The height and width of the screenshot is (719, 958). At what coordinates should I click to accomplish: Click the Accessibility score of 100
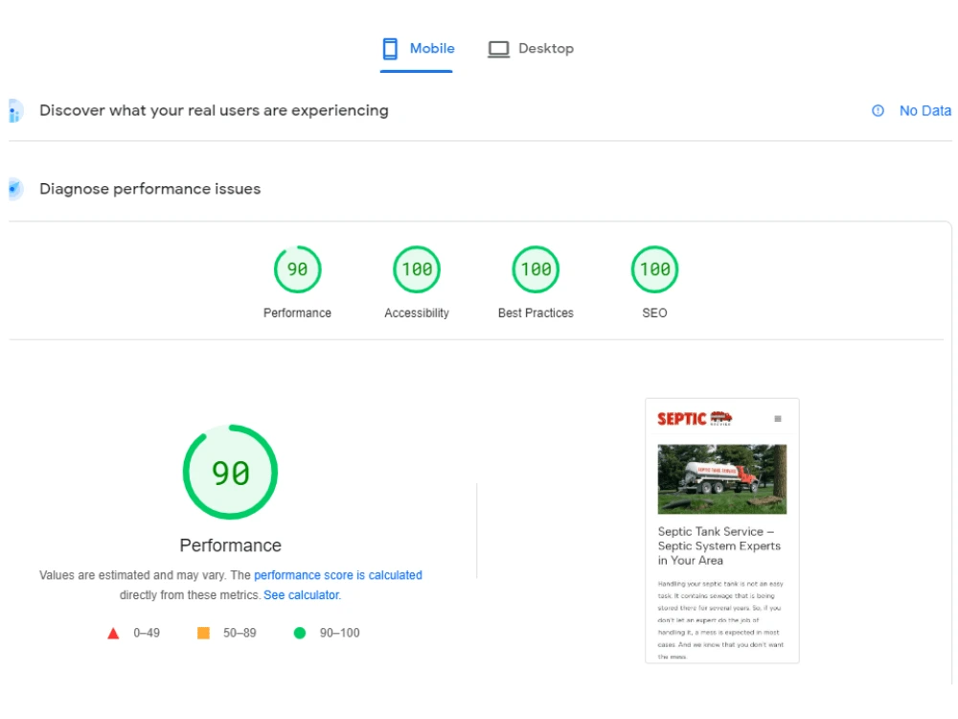(416, 269)
